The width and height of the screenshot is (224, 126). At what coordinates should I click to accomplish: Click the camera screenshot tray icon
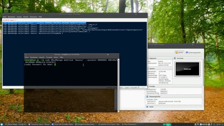(209, 125)
